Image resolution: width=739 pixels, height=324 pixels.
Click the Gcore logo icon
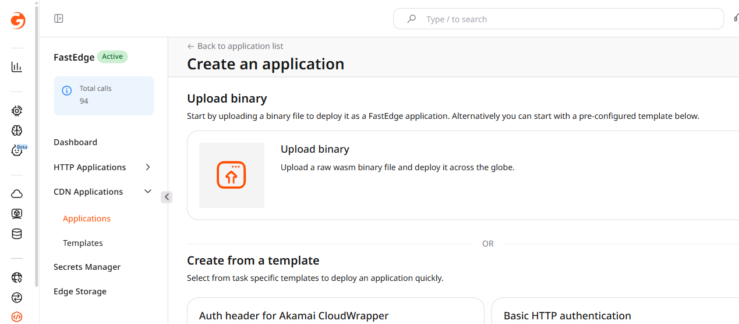17,20
